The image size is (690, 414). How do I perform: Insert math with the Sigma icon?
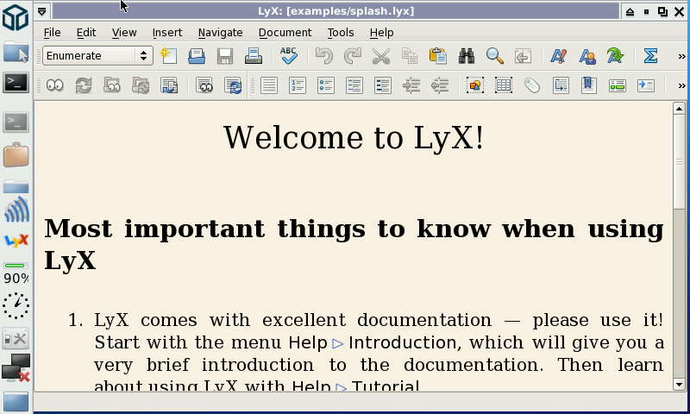(650, 56)
